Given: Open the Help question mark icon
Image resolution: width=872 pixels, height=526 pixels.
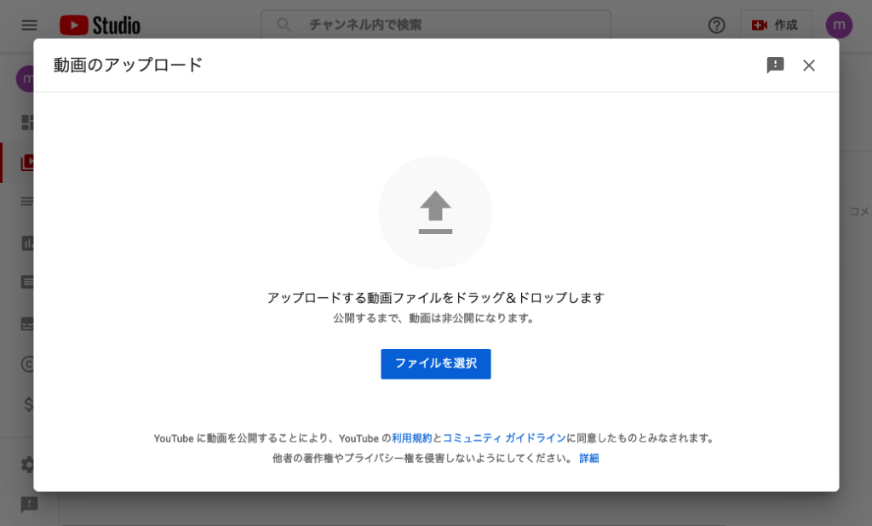Looking at the screenshot, I should point(716,26).
